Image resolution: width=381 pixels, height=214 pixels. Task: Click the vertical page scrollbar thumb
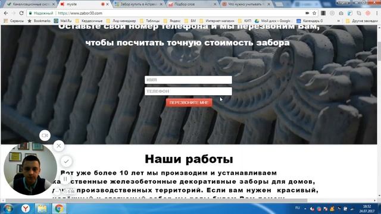click(x=379, y=51)
